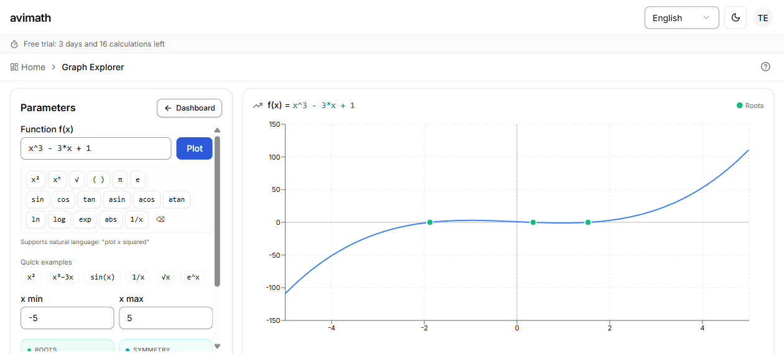
Task: Click the leftmost root marker near x=-2
Action: click(x=429, y=222)
